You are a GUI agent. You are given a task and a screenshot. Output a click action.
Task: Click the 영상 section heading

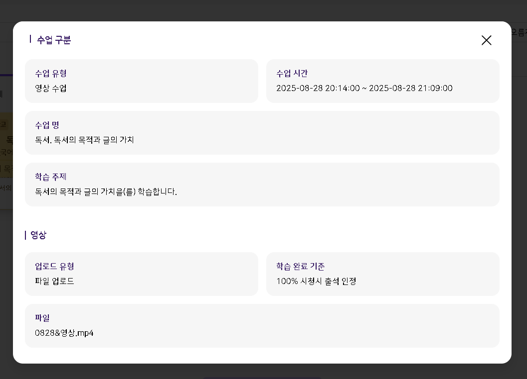[x=38, y=235]
